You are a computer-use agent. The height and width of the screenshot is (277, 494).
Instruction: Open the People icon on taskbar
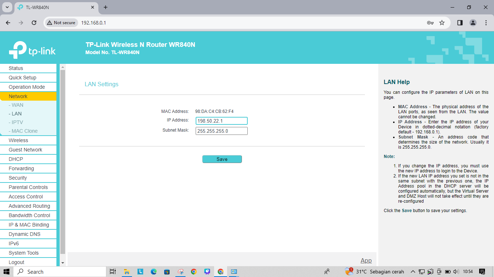327,272
